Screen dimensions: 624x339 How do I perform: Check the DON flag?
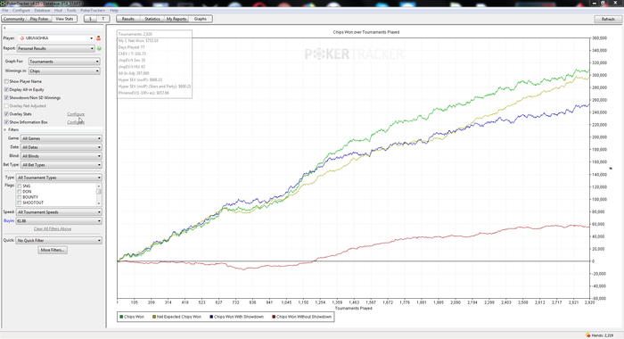pyautogui.click(x=19, y=192)
